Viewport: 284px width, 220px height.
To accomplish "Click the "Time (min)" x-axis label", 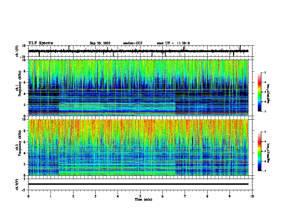I will click(x=143, y=200).
